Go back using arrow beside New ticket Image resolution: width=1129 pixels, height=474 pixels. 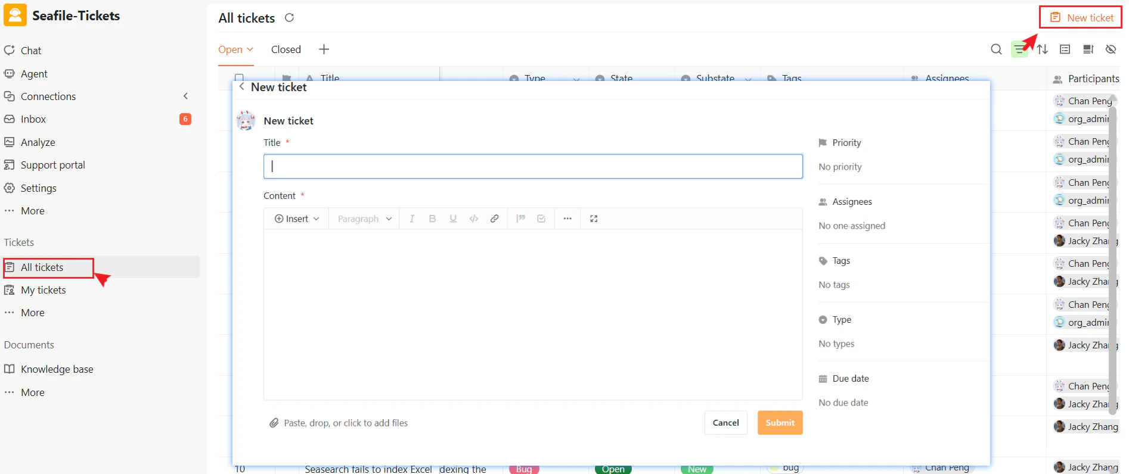pyautogui.click(x=241, y=87)
